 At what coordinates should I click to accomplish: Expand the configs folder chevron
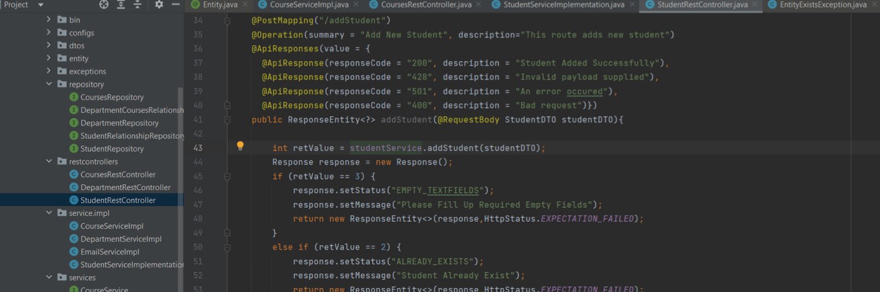coord(49,33)
